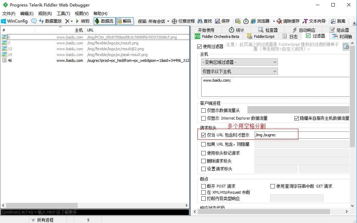Open the 帮助(H) menu

100,13
